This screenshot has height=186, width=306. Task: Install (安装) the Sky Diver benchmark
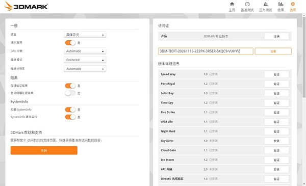(x=276, y=141)
